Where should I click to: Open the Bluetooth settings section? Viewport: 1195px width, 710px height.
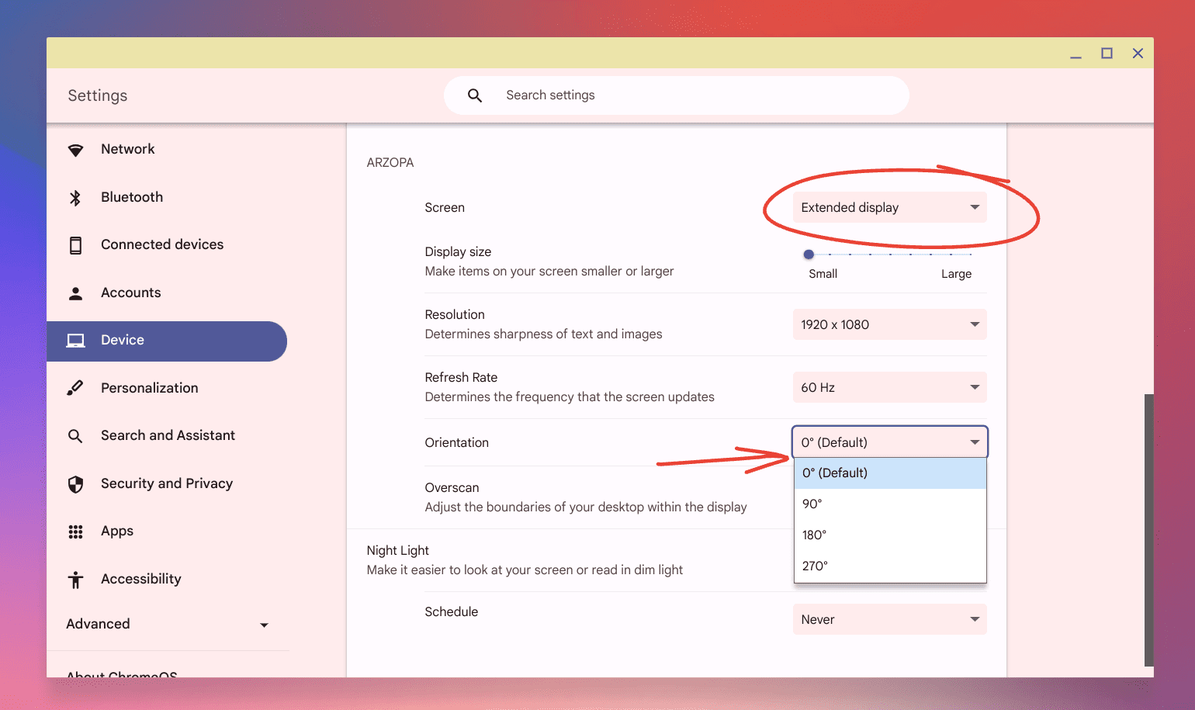coord(167,197)
